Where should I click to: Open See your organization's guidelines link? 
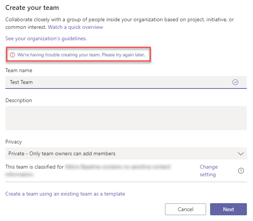pyautogui.click(x=46, y=39)
